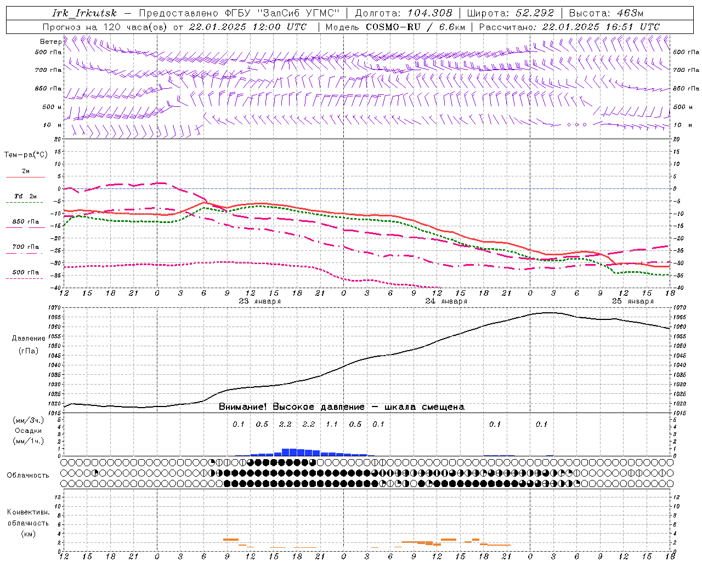
Task: Click the 24 января date label
Action: tap(446, 301)
